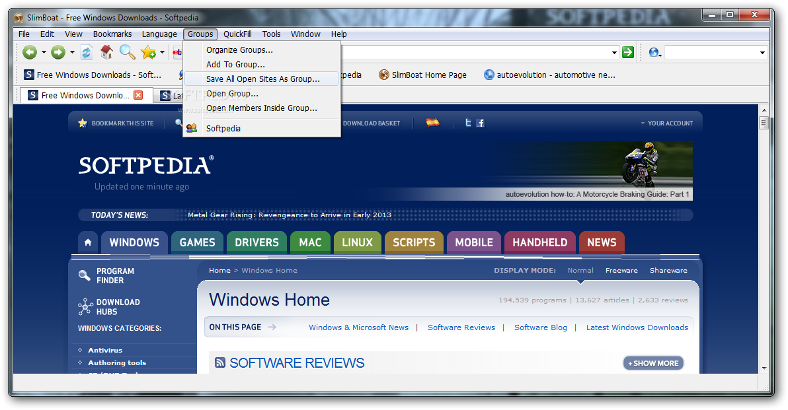Expand the search box dropdown arrow

762,53
